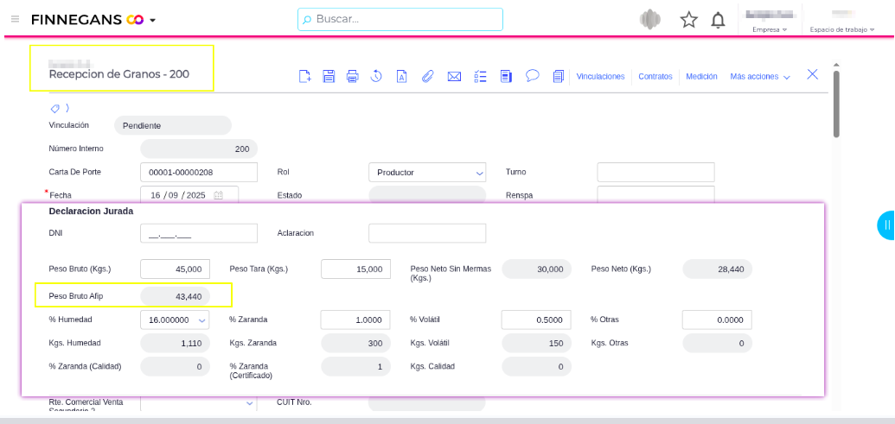895x424 pixels.
Task: Click into the Peso Bruto (Kgs.) field
Action: (175, 269)
